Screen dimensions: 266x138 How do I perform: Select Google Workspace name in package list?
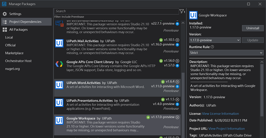click(81, 118)
